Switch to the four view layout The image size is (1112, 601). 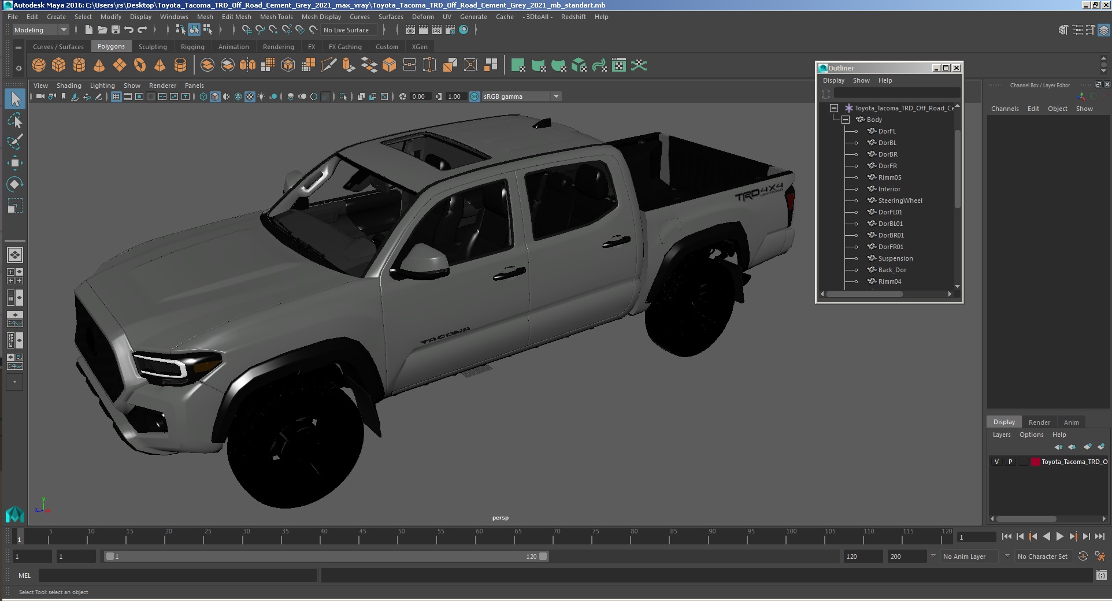[x=15, y=276]
